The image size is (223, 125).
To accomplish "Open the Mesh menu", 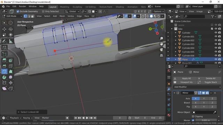I will 62,16.
